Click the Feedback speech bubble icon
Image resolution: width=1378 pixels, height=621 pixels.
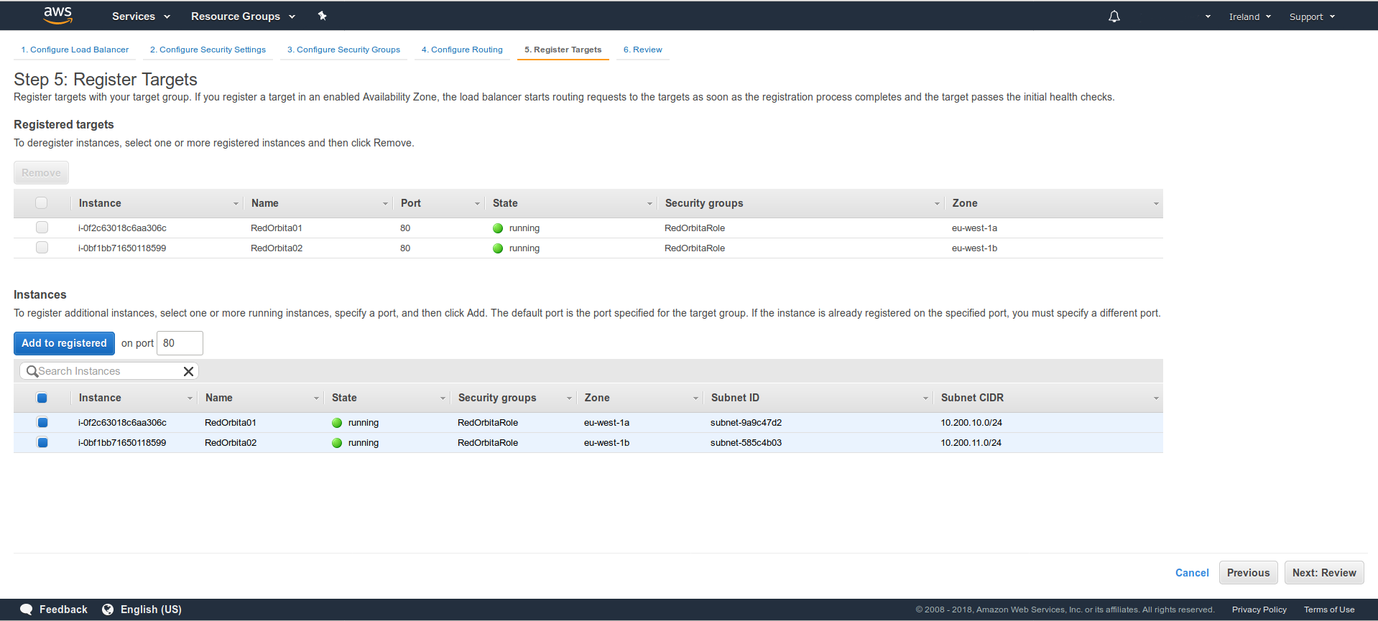pyautogui.click(x=27, y=610)
